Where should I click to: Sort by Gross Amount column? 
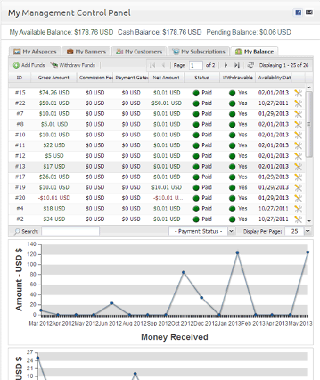53,78
